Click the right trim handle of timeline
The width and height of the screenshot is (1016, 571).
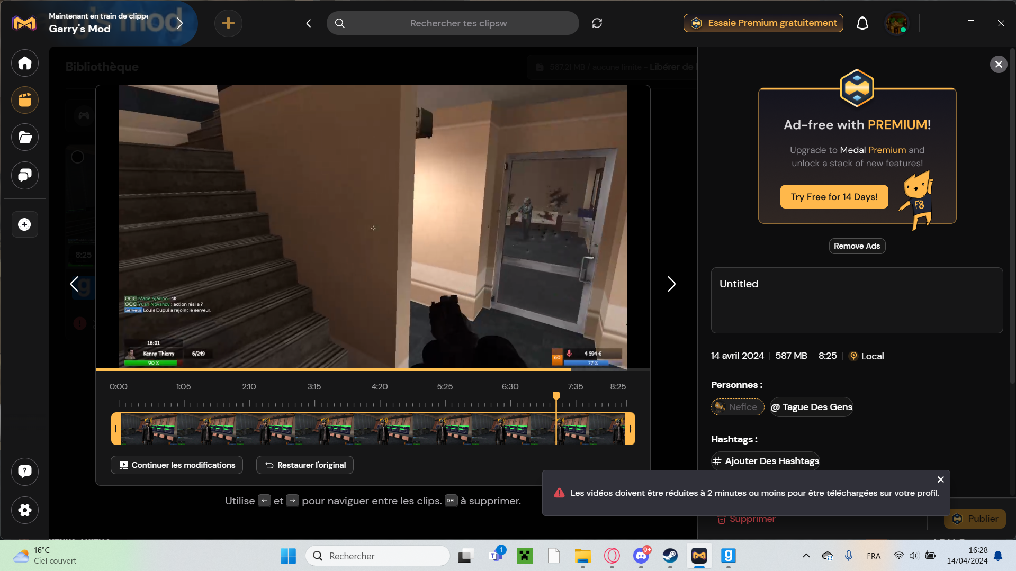pos(630,429)
